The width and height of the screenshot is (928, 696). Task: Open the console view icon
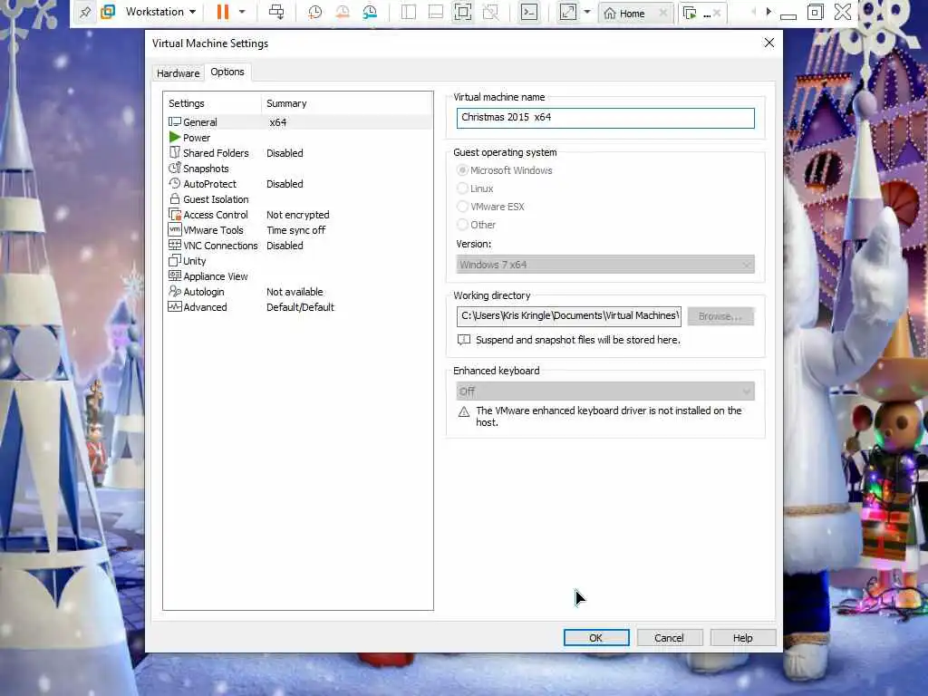529,13
